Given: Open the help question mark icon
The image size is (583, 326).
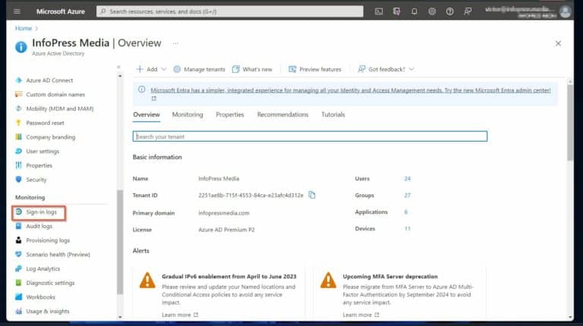Looking at the screenshot, I should (x=449, y=11).
